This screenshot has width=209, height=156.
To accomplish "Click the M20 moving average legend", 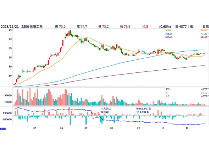I will [x=168, y=31].
